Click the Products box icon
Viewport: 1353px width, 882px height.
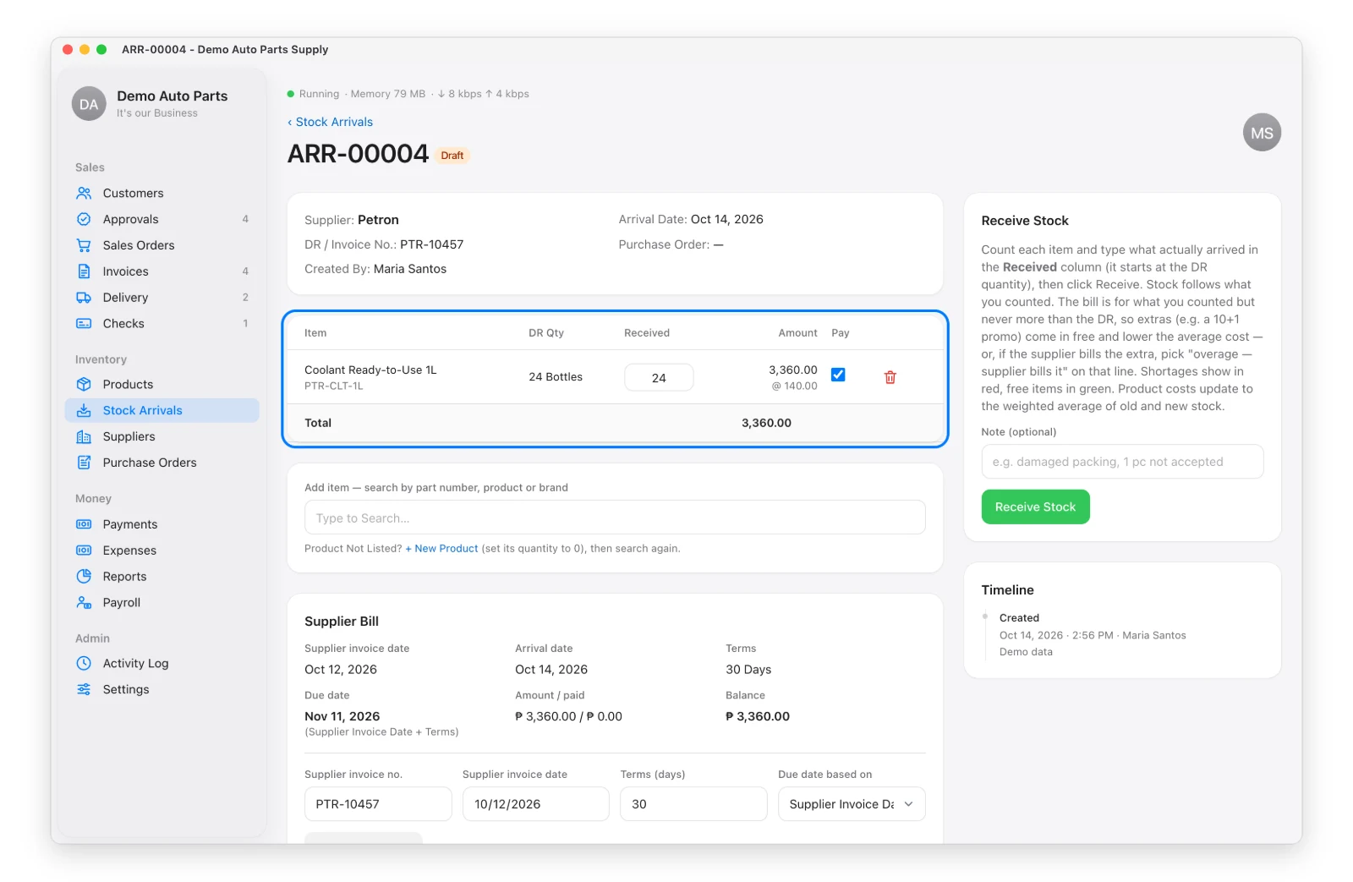[84, 384]
